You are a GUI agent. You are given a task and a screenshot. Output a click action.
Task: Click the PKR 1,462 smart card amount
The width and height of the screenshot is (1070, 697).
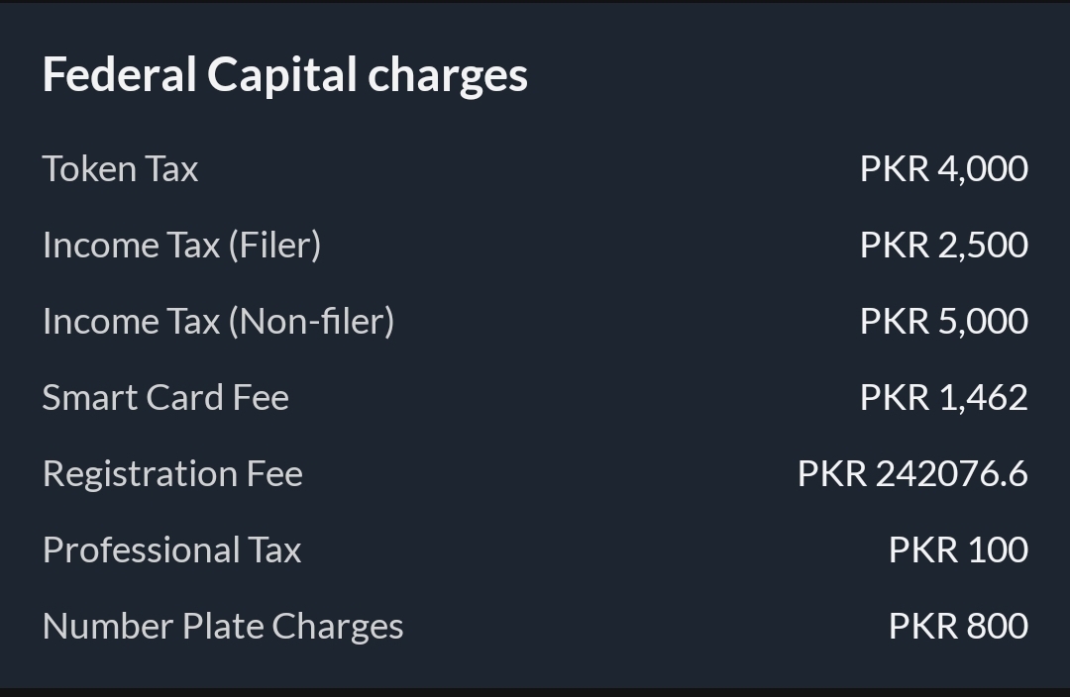pyautogui.click(x=944, y=398)
